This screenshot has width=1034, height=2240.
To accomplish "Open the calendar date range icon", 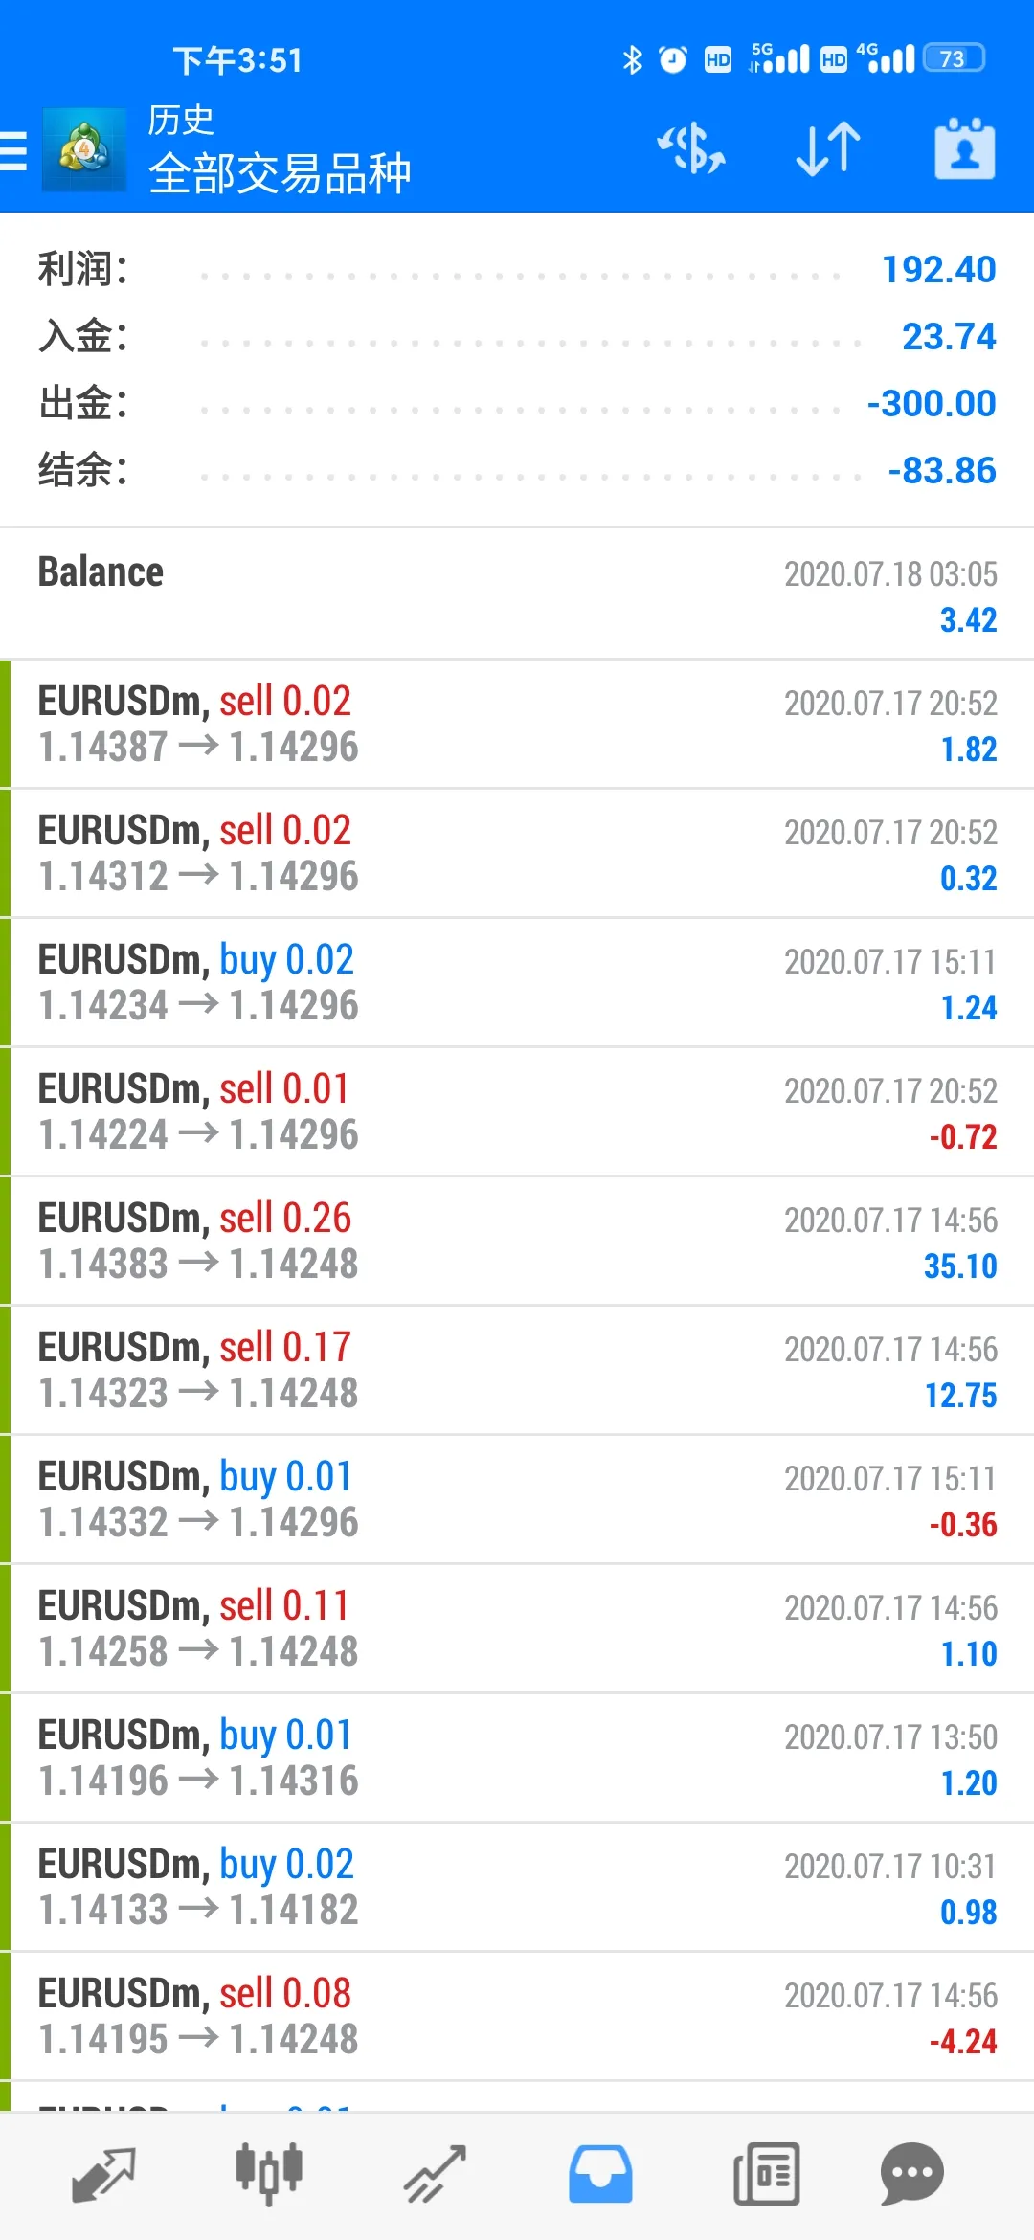I will click(x=965, y=149).
